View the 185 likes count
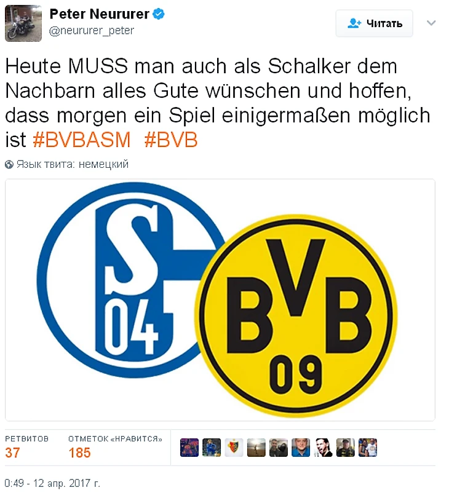This screenshot has width=449, height=498. point(80,453)
